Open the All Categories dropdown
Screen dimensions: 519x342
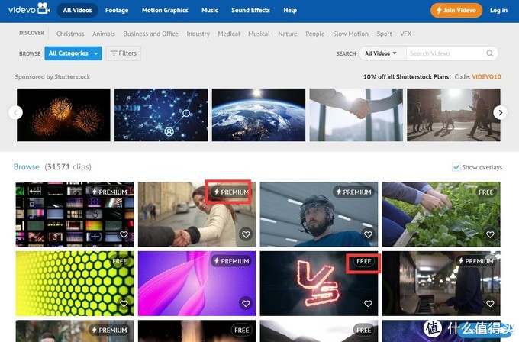(73, 53)
